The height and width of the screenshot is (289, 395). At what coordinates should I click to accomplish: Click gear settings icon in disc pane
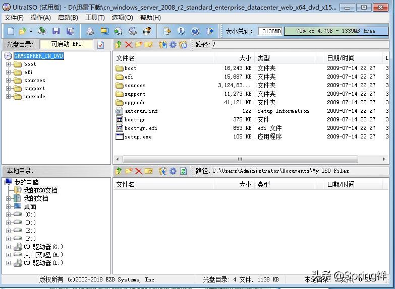[x=173, y=45]
